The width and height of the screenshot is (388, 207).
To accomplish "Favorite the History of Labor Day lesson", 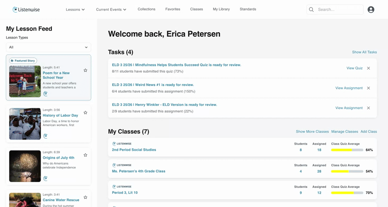I will pos(86,112).
